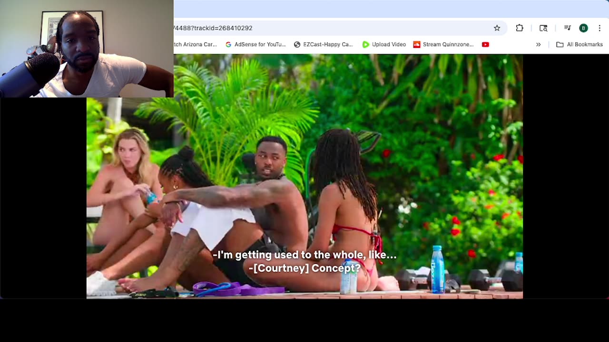Open the YouTube bookmark icon
Screen dimensions: 609x342
pos(485,44)
